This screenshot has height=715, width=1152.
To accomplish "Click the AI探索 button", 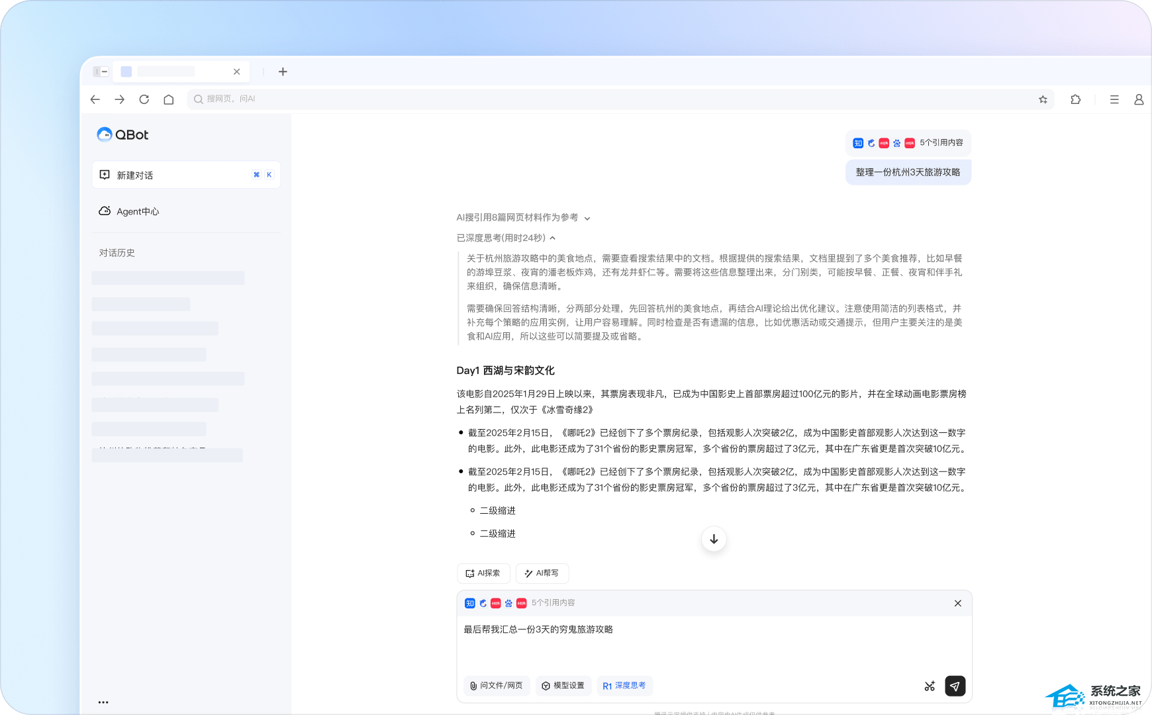I will coord(483,573).
